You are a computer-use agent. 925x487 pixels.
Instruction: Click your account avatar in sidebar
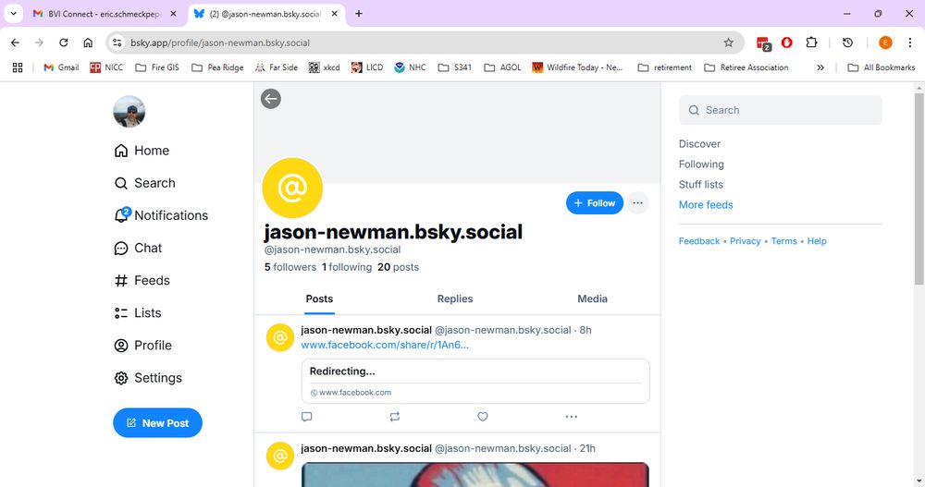pos(129,112)
